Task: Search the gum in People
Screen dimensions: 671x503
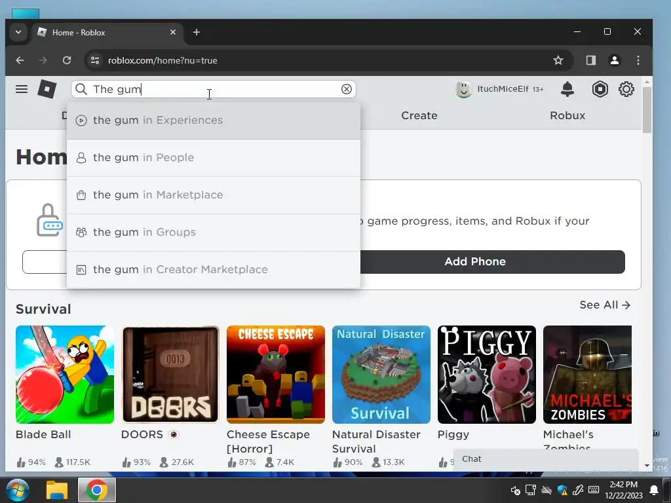Action: click(214, 157)
